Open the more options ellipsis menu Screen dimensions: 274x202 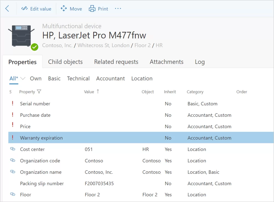coord(118,9)
